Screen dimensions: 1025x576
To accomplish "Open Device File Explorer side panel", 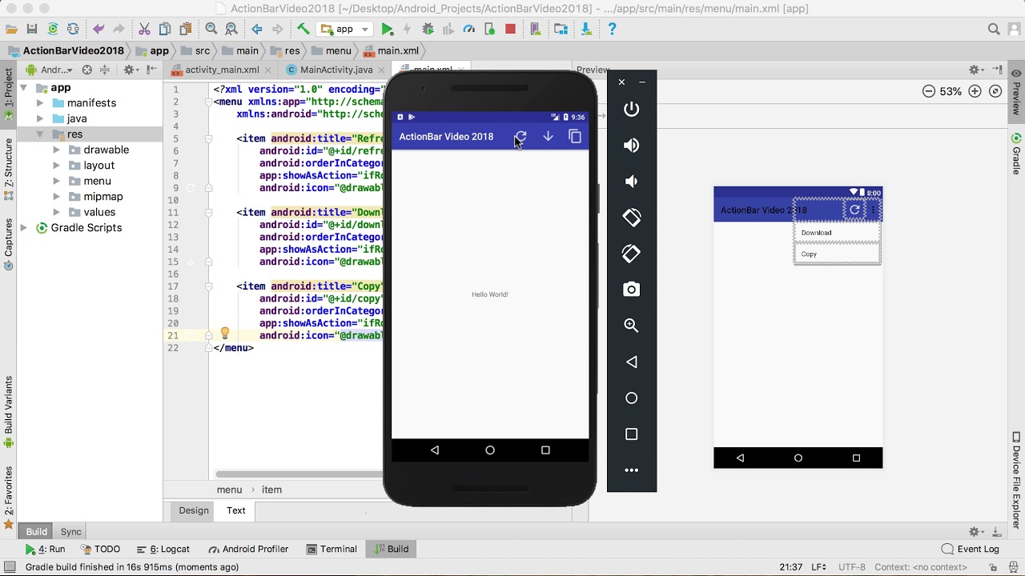I will pyautogui.click(x=1016, y=480).
